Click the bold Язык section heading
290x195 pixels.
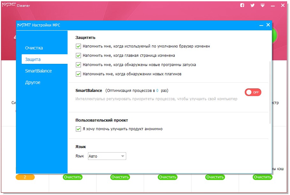pyautogui.click(x=81, y=147)
